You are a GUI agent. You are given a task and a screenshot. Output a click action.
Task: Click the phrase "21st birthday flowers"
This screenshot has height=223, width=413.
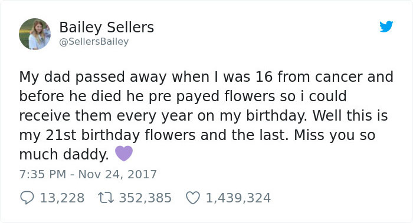(x=120, y=135)
